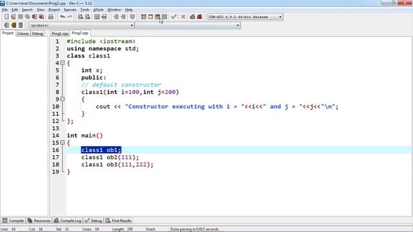The image size is (413, 232).
Task: Select the Prog2.cpp editor tab
Action: coord(80,33)
